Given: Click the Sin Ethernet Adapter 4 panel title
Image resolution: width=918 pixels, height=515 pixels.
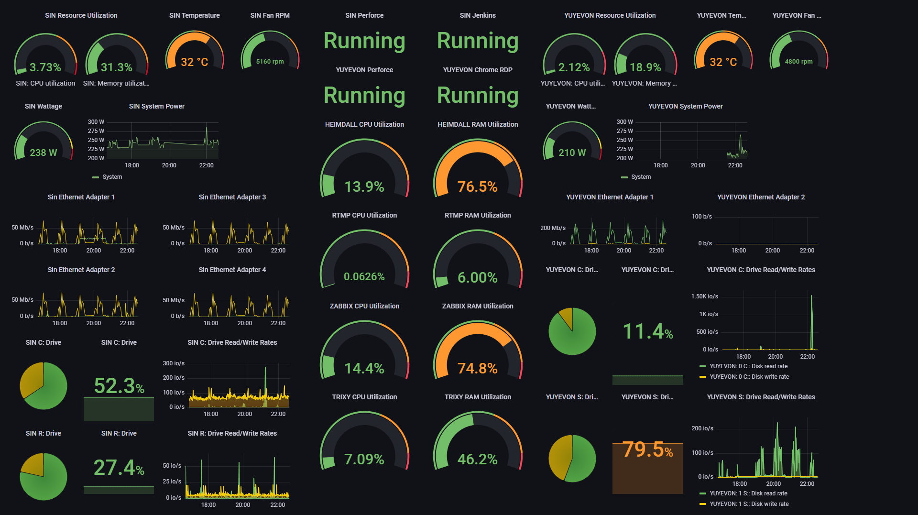Looking at the screenshot, I should pyautogui.click(x=232, y=270).
